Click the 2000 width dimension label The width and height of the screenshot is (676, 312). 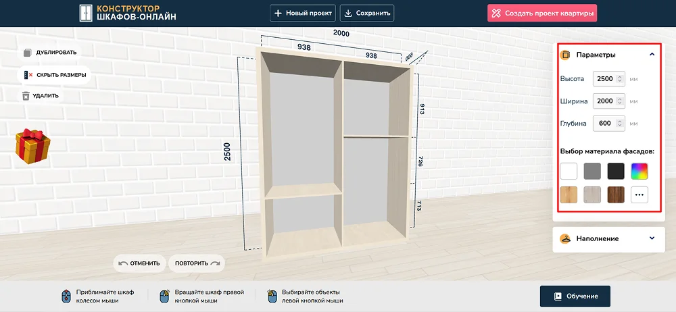341,33
